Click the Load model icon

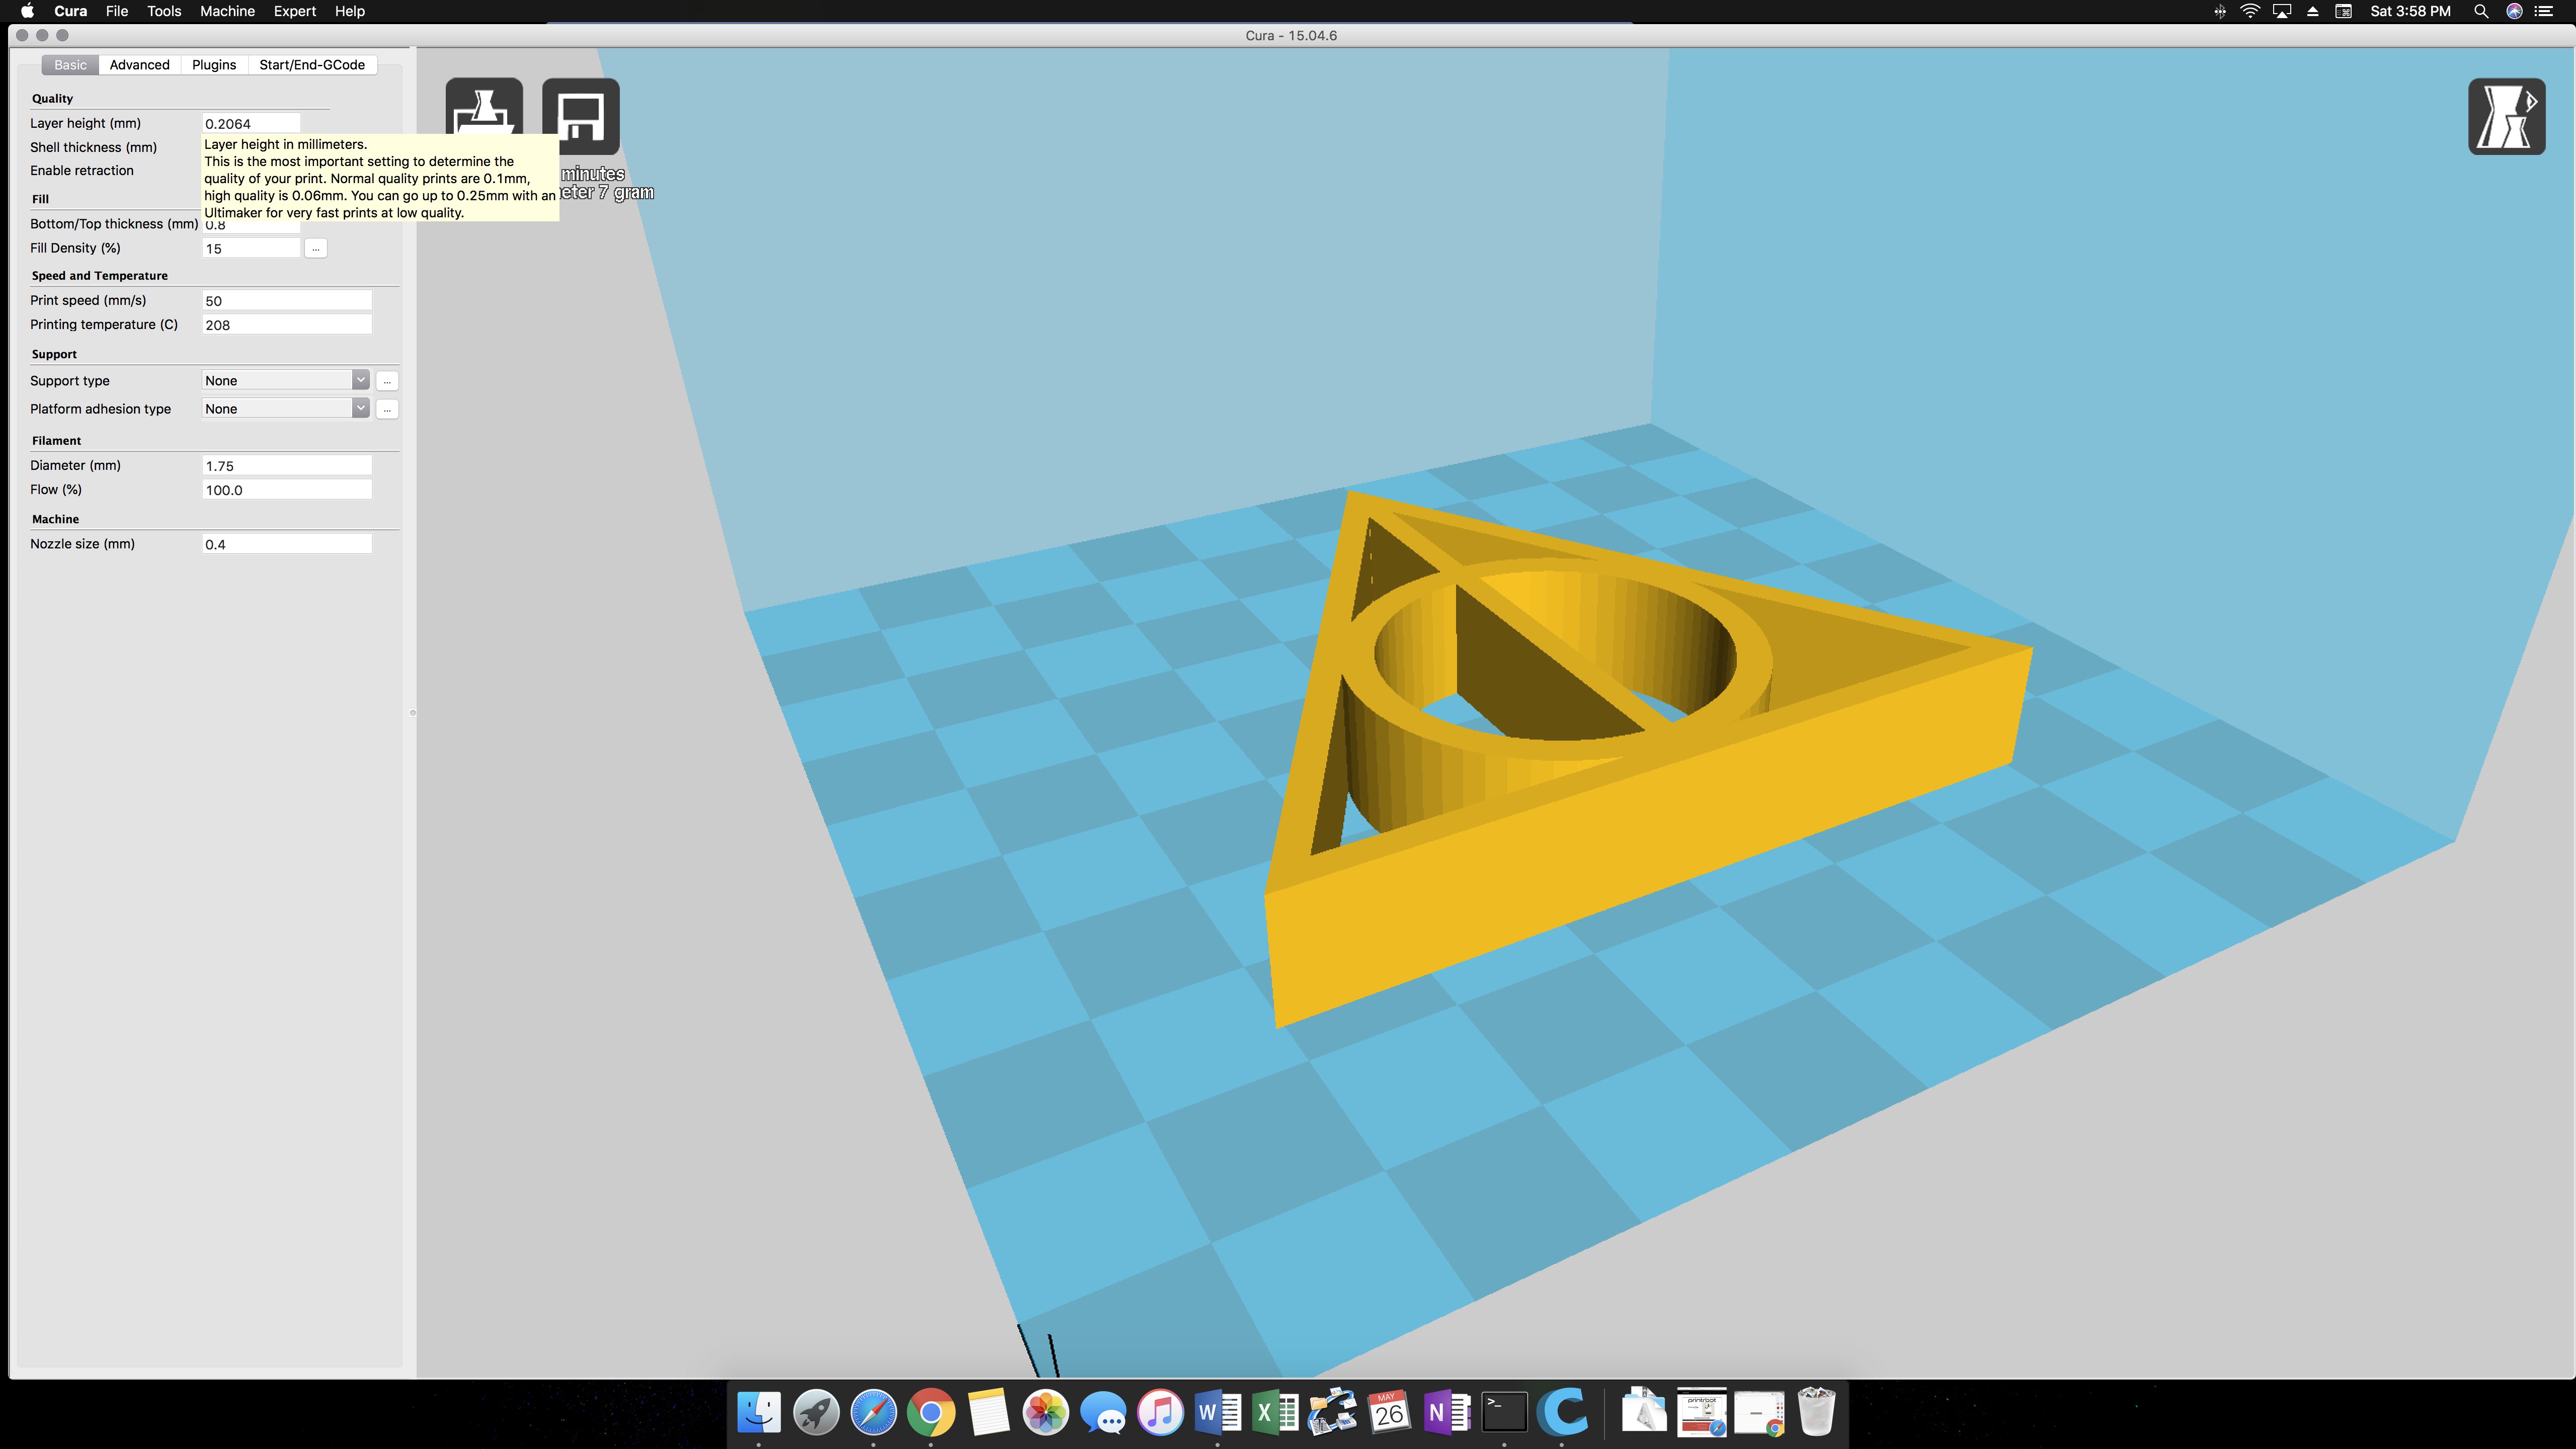pyautogui.click(x=484, y=107)
